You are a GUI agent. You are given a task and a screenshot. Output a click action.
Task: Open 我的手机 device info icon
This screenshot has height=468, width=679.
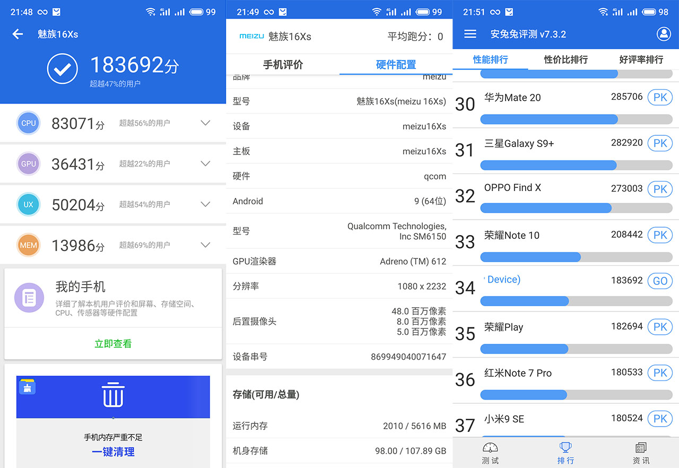(29, 298)
